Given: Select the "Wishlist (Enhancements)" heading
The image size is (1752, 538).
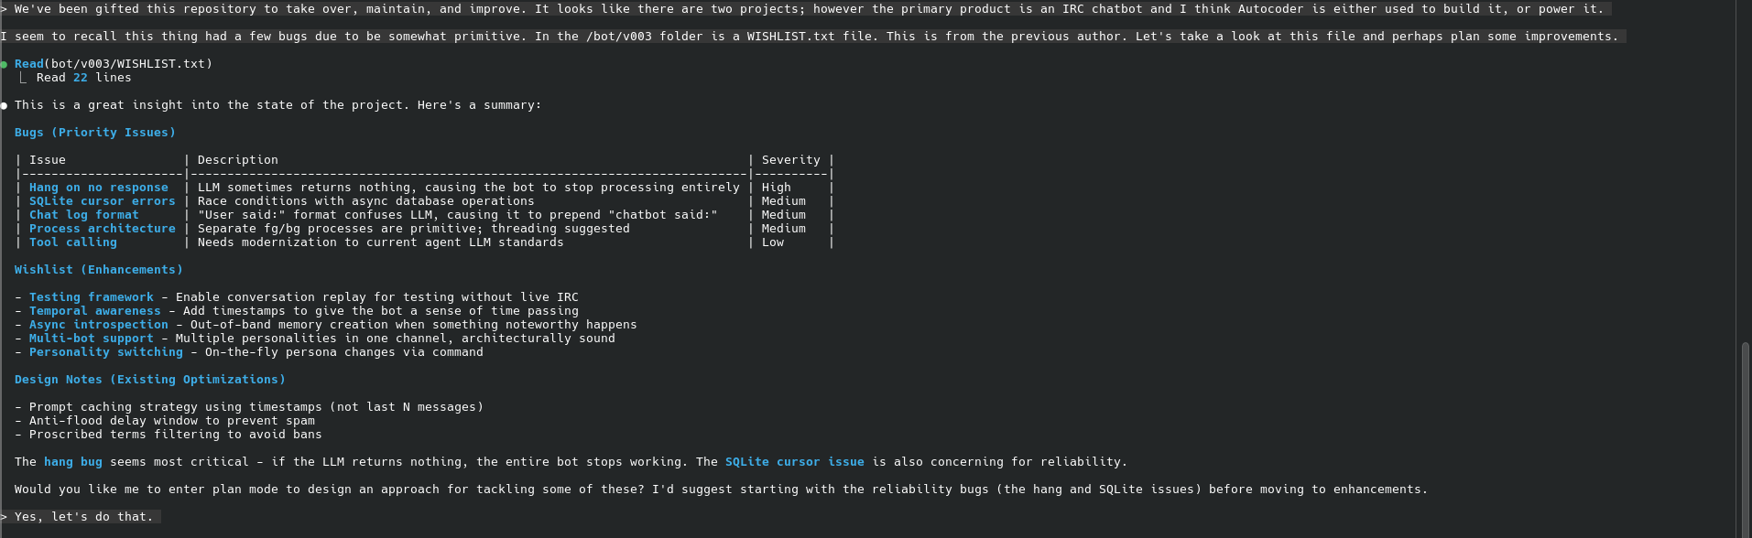Looking at the screenshot, I should pos(98,270).
